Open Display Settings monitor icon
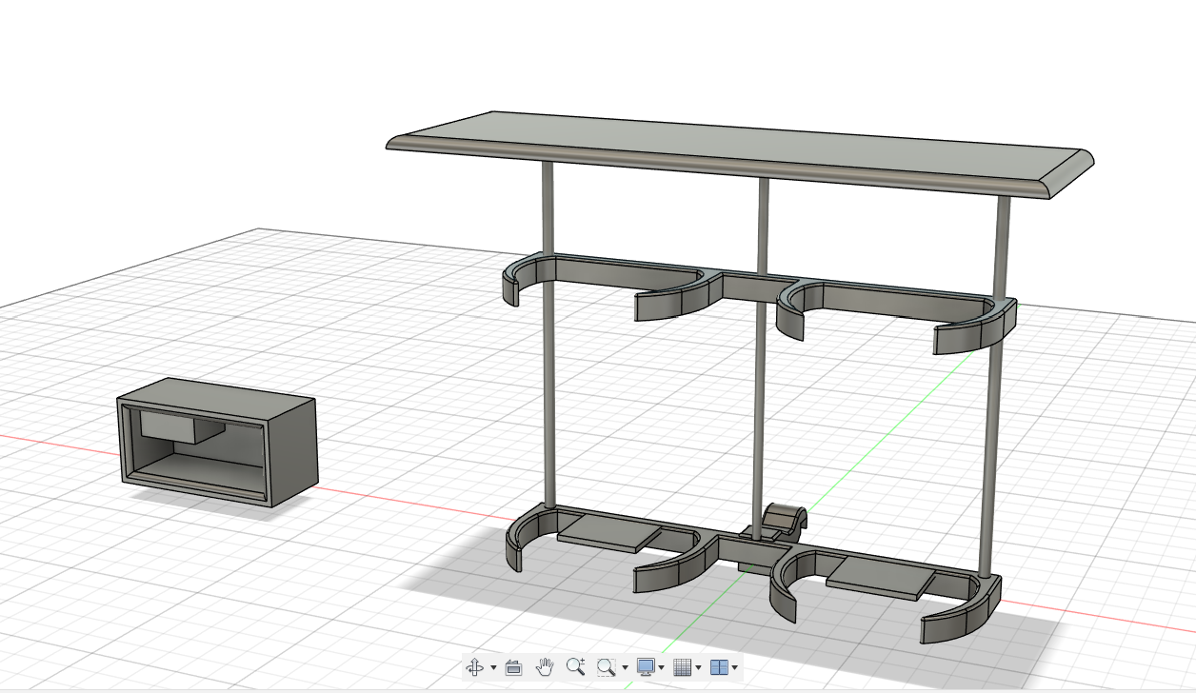 (x=646, y=667)
